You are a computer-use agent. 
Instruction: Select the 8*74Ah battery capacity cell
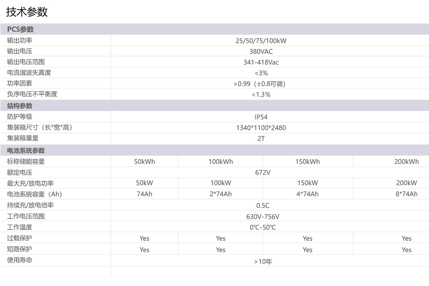[x=406, y=194]
